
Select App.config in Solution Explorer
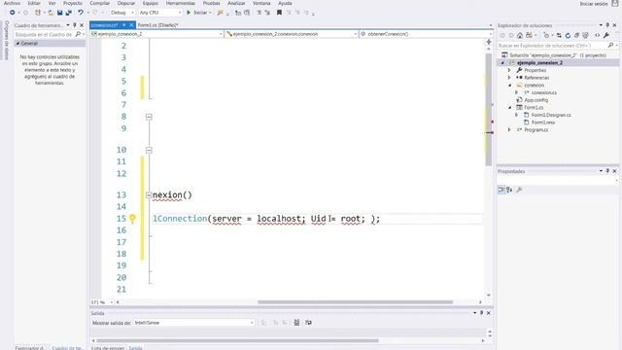click(536, 100)
